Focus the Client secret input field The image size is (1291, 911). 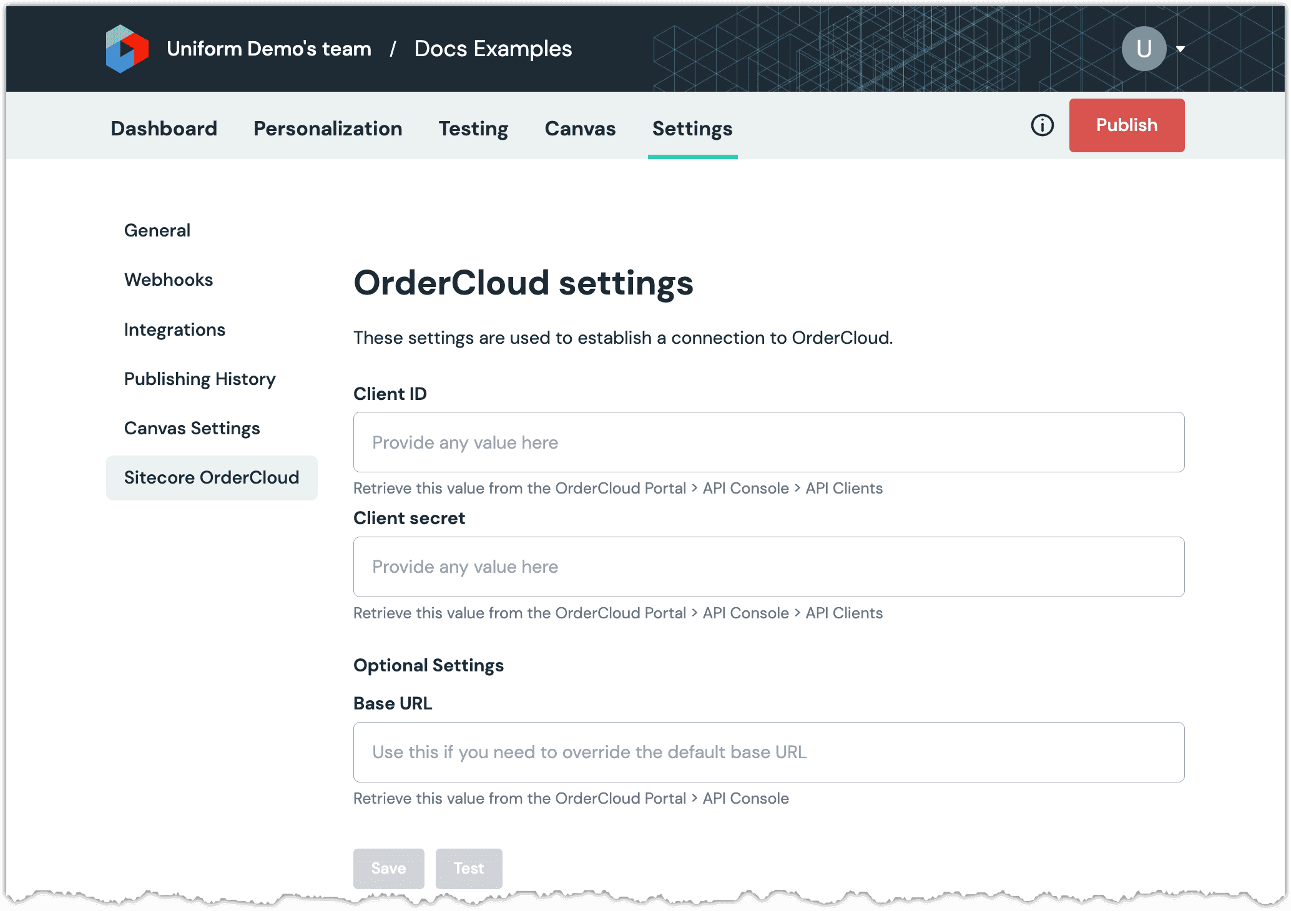point(769,567)
